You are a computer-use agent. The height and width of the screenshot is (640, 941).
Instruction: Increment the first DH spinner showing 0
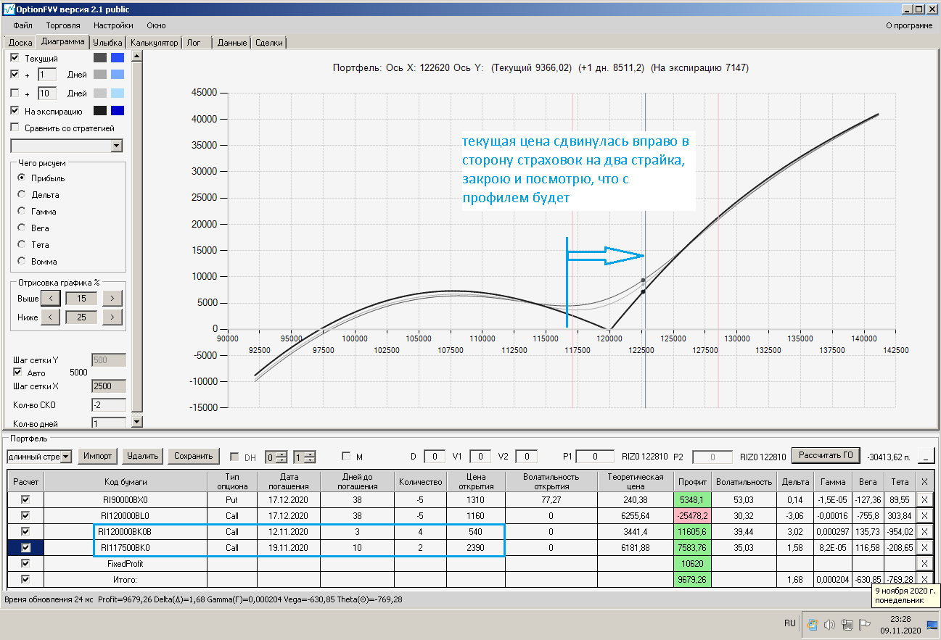283,453
